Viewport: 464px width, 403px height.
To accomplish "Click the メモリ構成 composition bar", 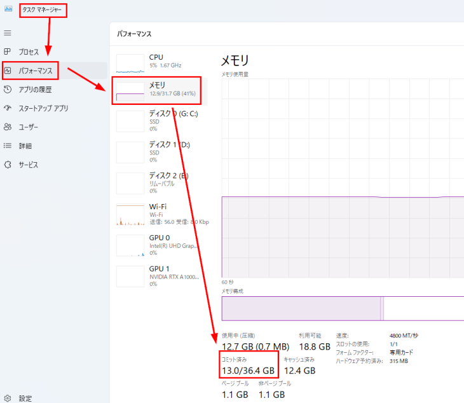I will pos(343,308).
